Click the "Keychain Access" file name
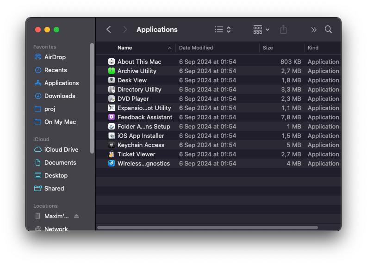The width and height of the screenshot is (367, 265). coord(141,145)
